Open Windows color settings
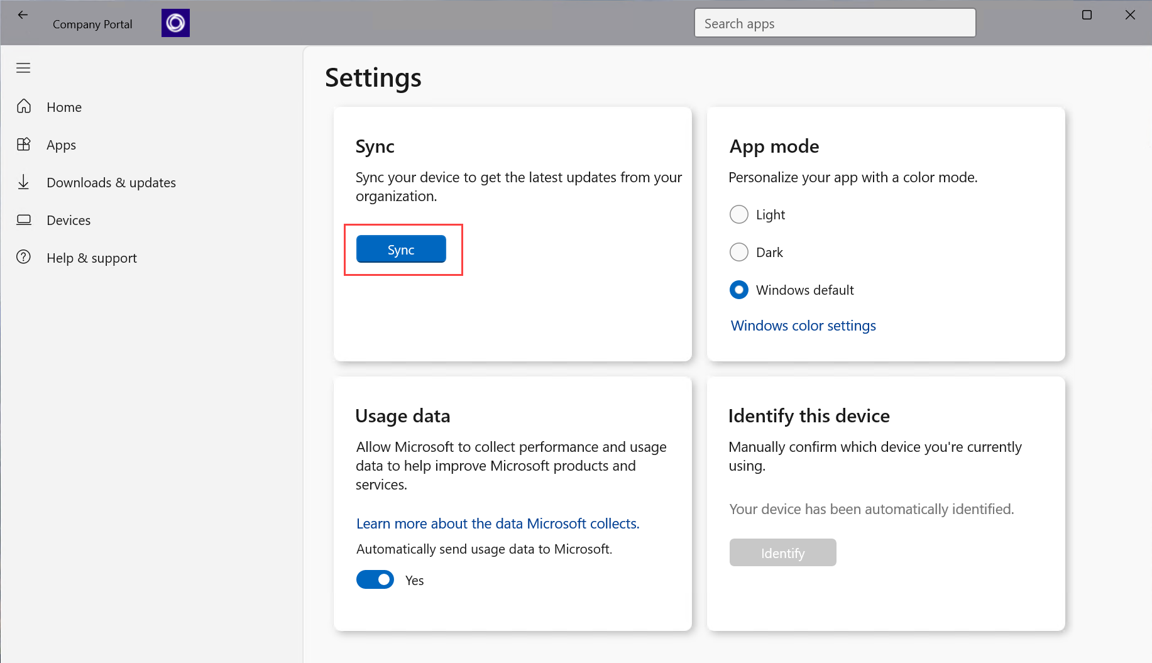This screenshot has width=1152, height=663. point(803,326)
